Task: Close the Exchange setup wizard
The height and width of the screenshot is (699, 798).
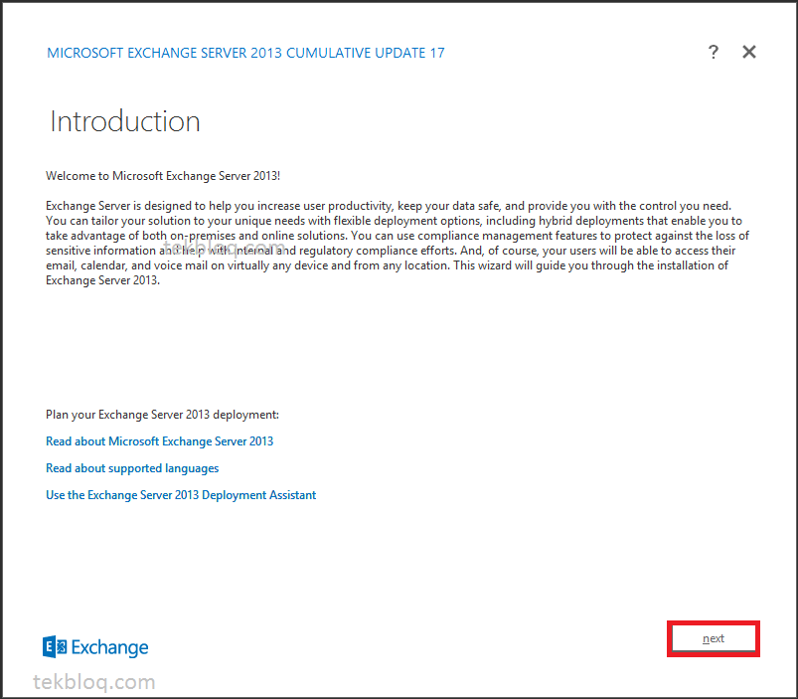Action: (x=748, y=52)
